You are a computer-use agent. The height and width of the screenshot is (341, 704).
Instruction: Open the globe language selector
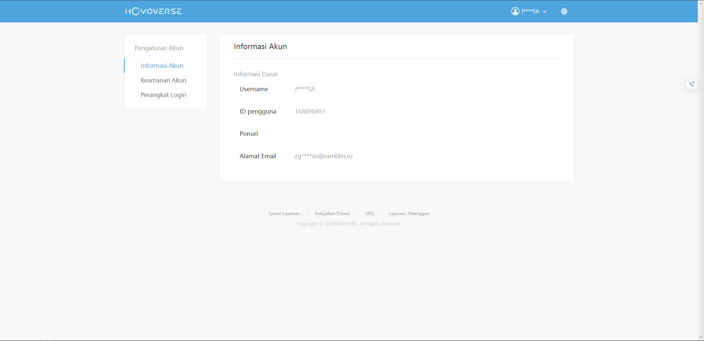coord(564,11)
